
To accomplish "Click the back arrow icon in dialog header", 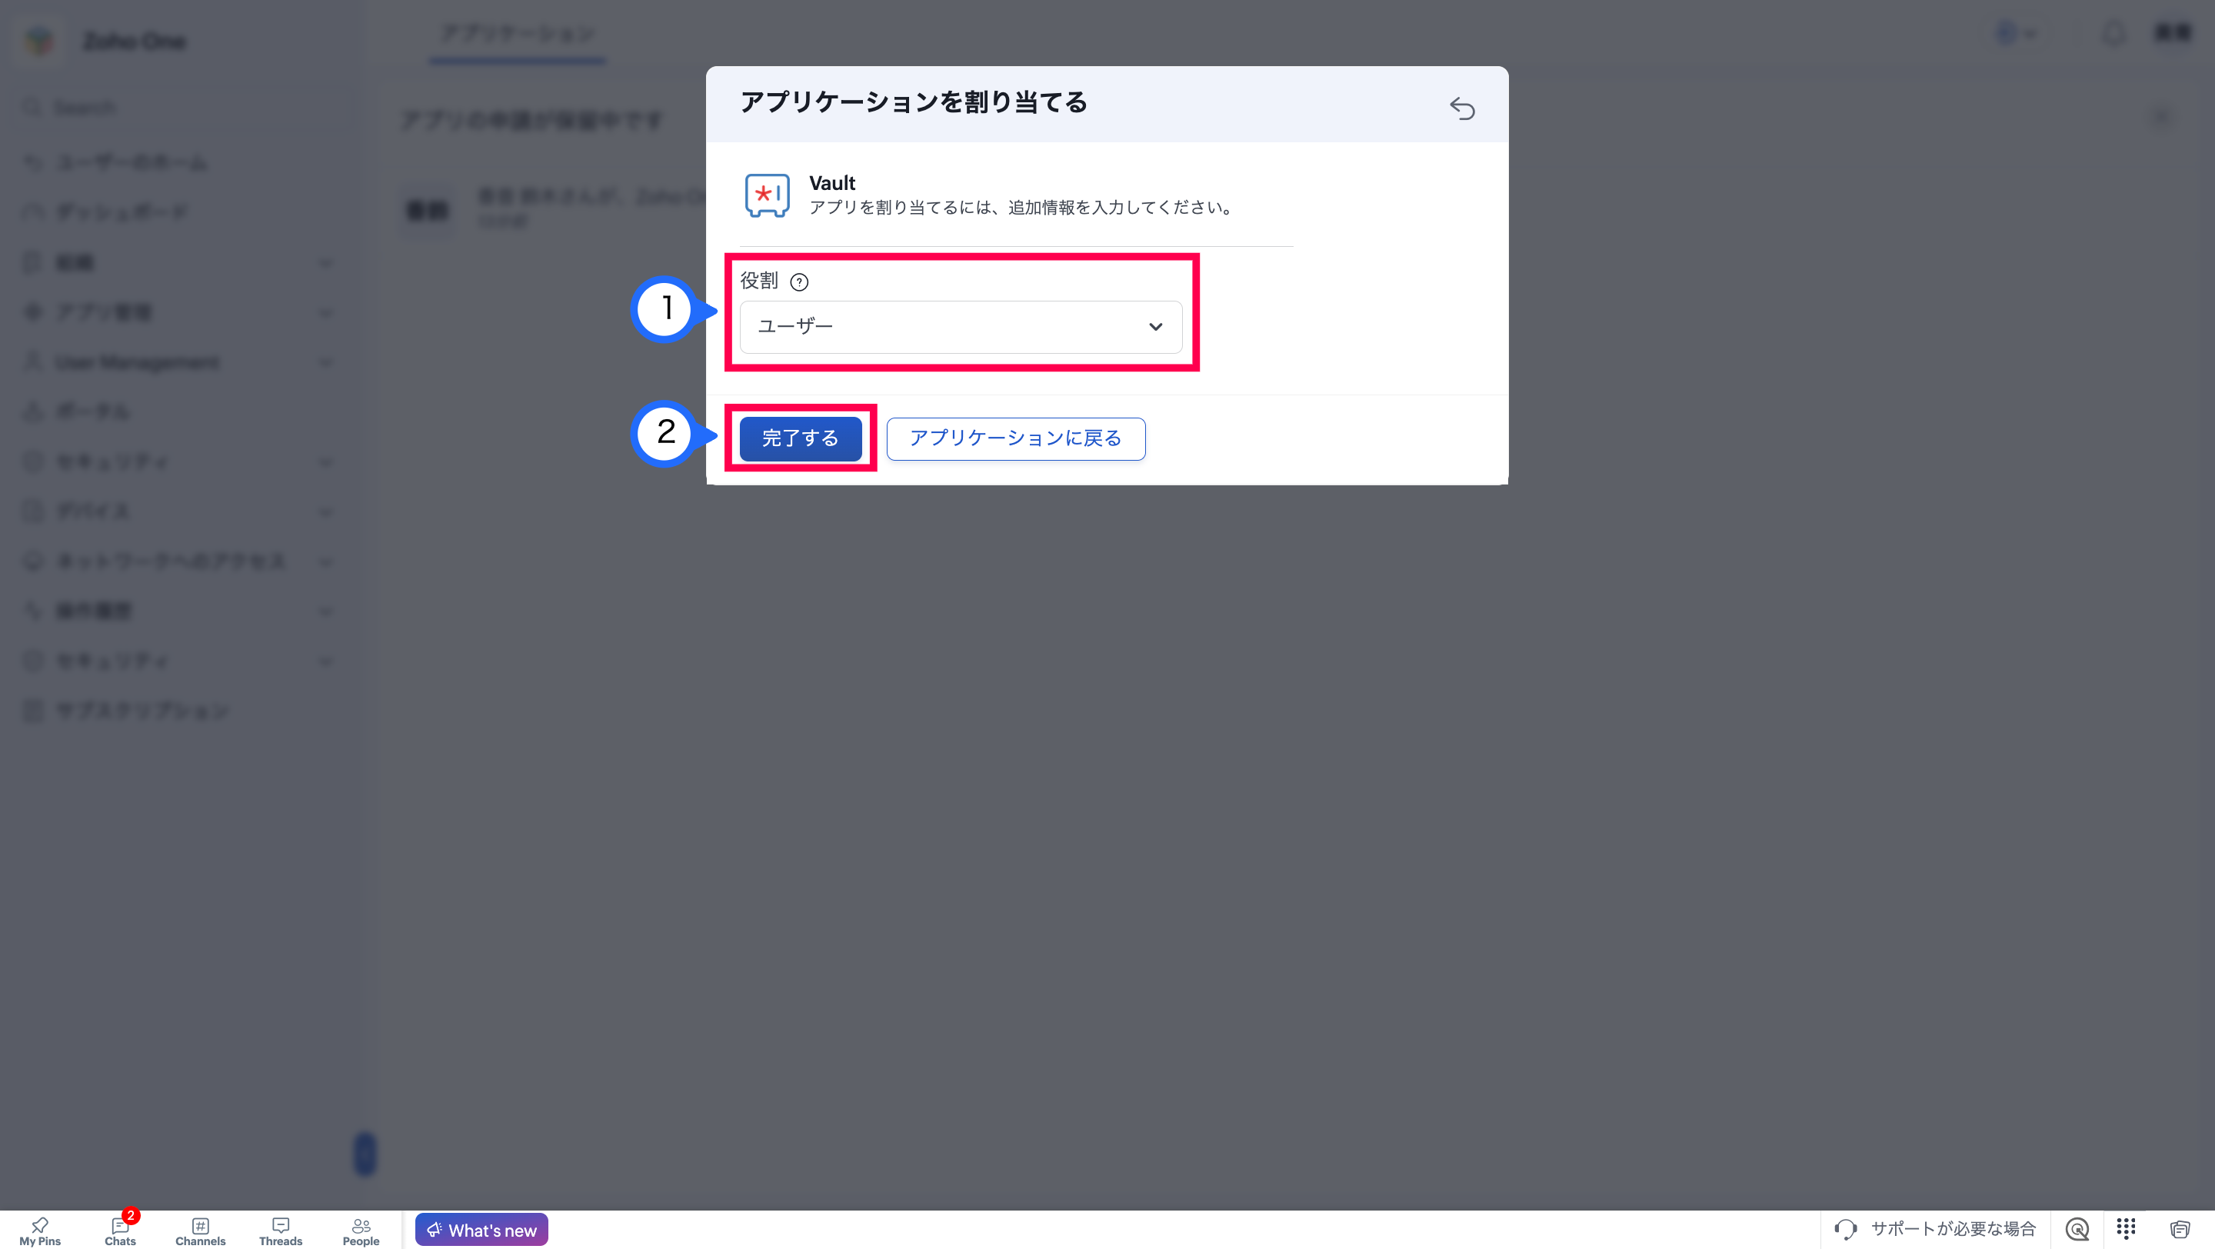I will tap(1462, 108).
